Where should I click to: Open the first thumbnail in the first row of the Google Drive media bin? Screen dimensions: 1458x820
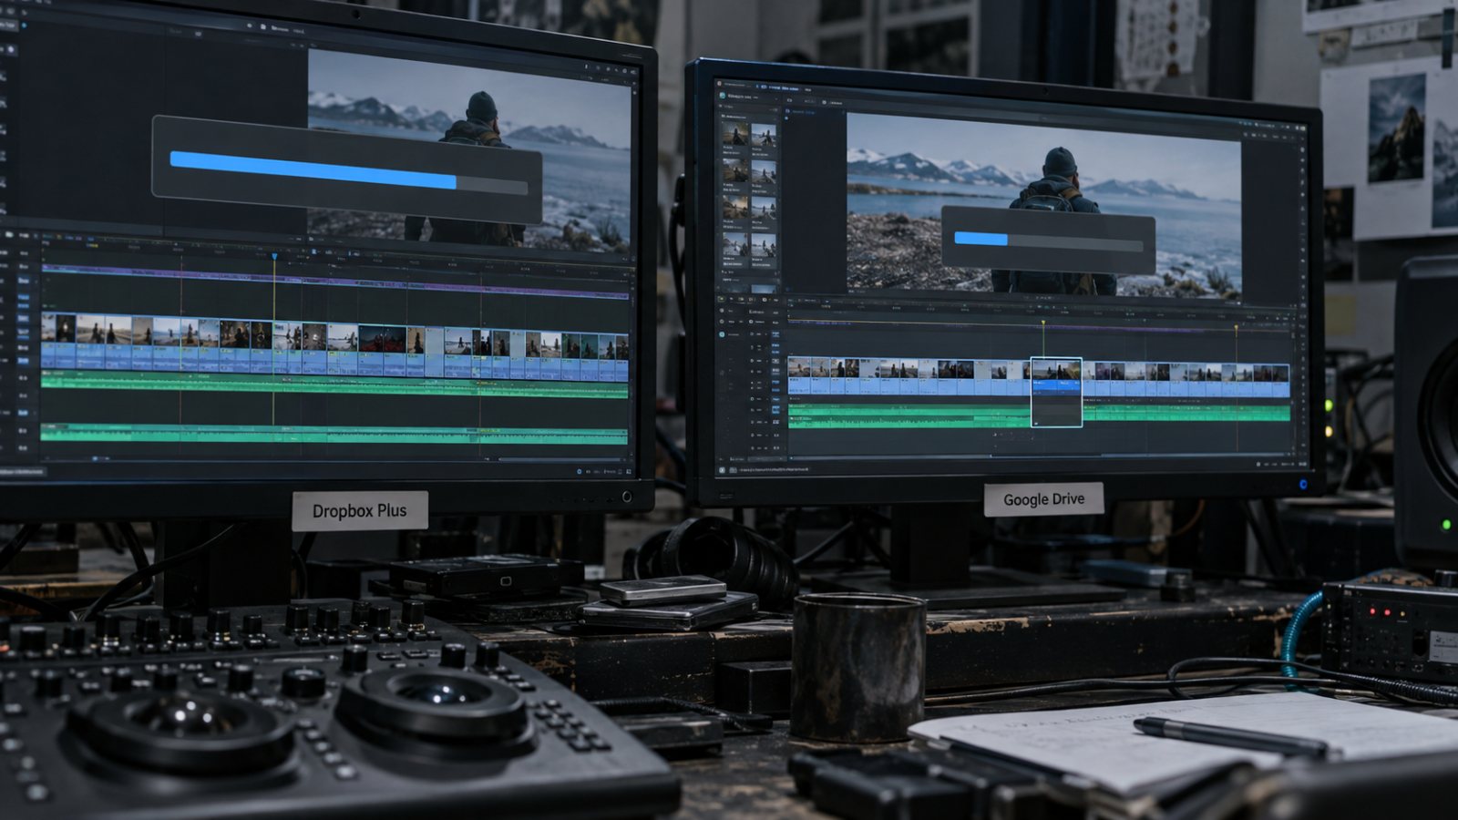pyautogui.click(x=734, y=135)
